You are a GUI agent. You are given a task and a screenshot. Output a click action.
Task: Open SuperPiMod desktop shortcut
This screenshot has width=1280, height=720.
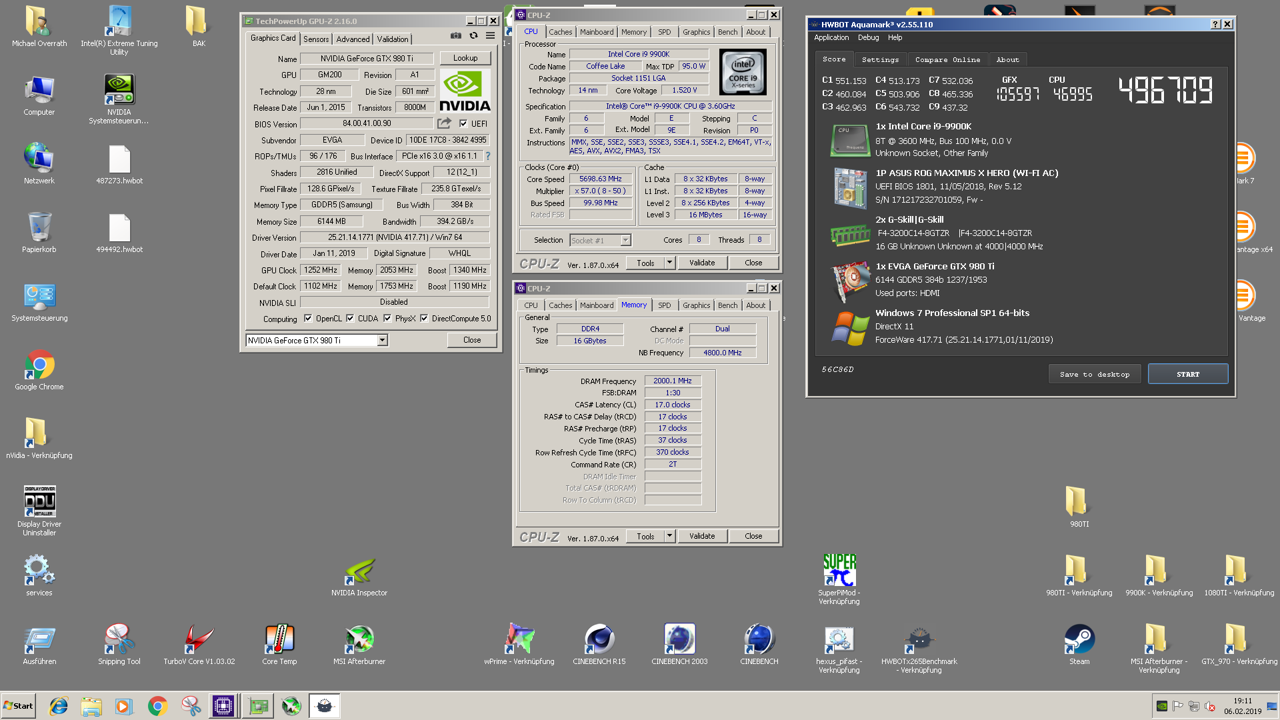839,579
